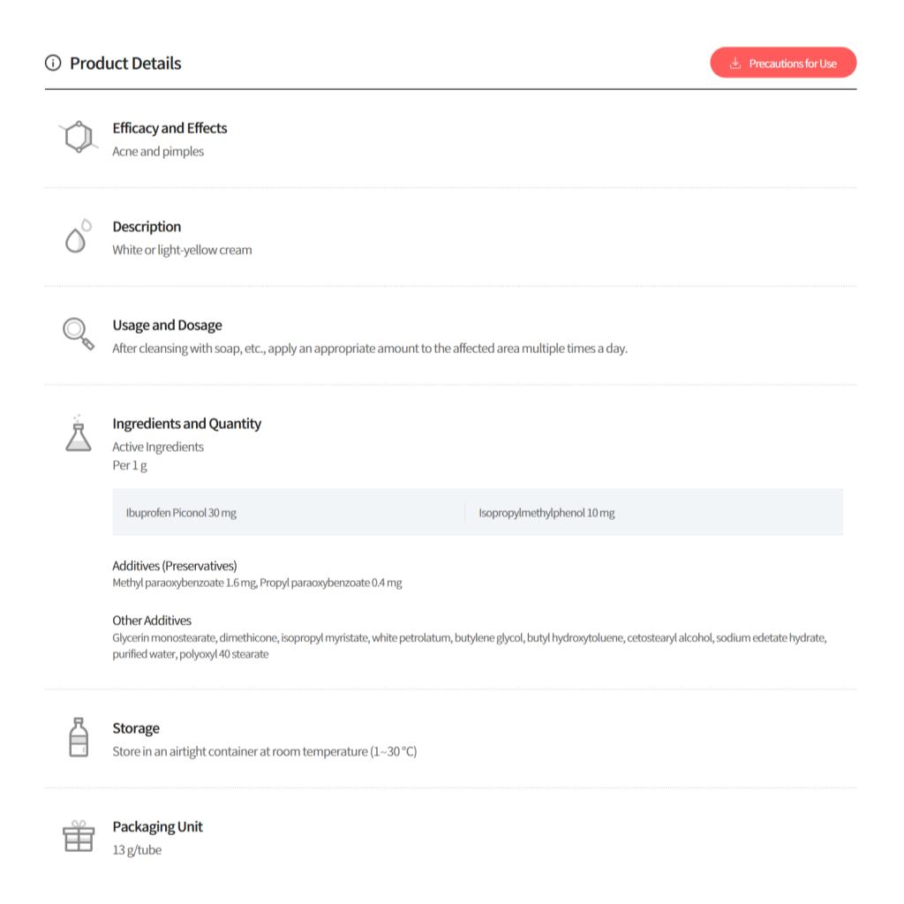Select the Ibuprofen Piconol 30 mg cell
This screenshot has height=904, width=904.
point(181,513)
